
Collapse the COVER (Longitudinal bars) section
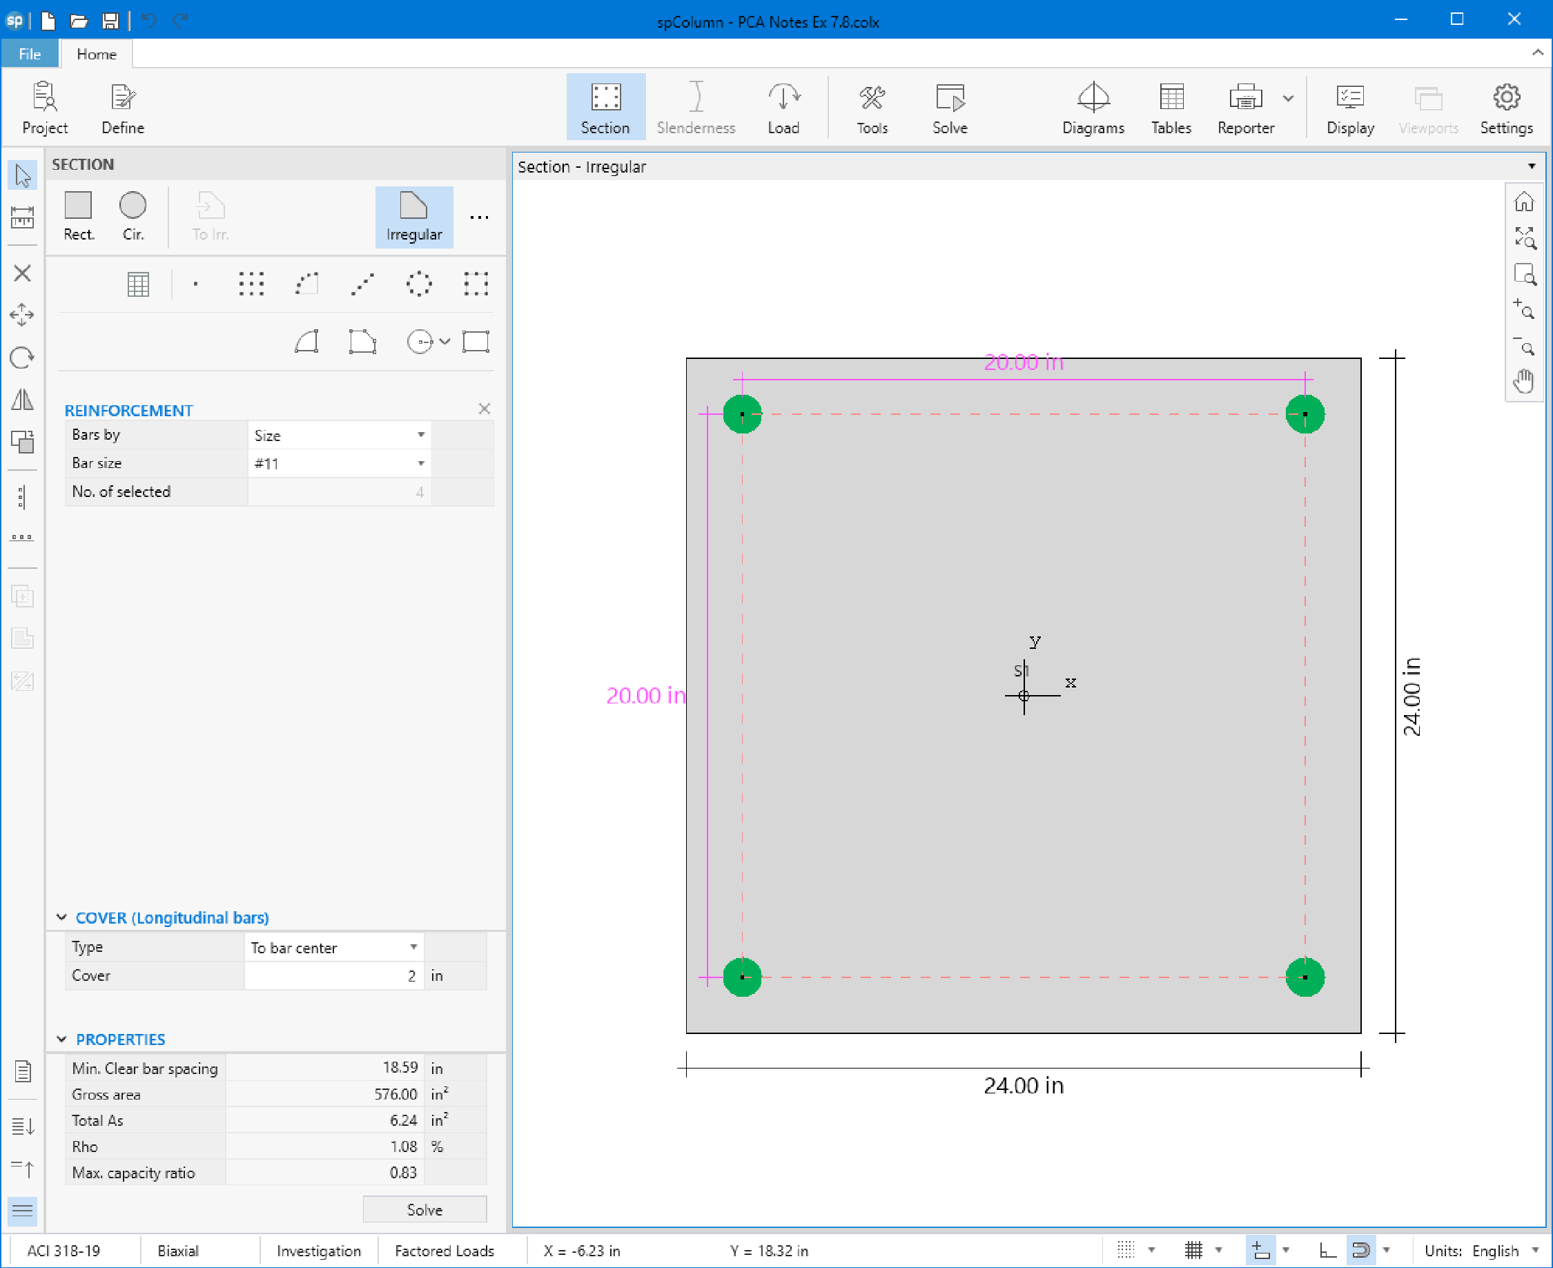tap(61, 917)
